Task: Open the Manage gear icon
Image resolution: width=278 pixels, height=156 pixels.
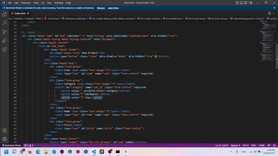Action: tap(5, 139)
